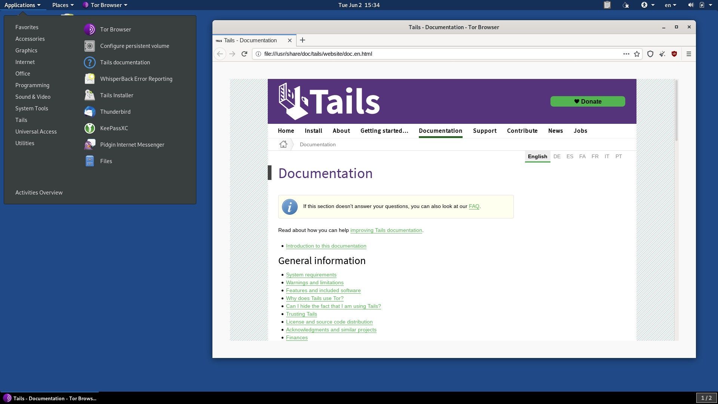Select the Accessories category
This screenshot has height=404, width=718.
[x=30, y=39]
